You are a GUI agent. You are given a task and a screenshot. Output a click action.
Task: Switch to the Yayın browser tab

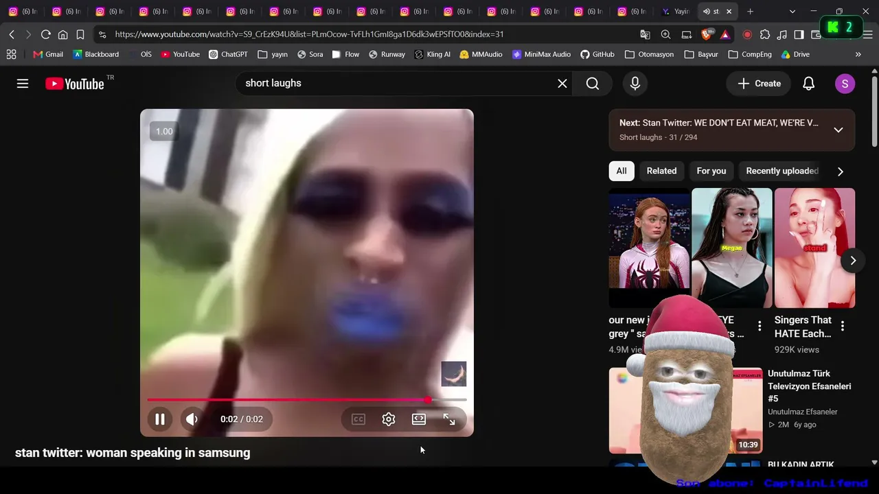click(675, 12)
